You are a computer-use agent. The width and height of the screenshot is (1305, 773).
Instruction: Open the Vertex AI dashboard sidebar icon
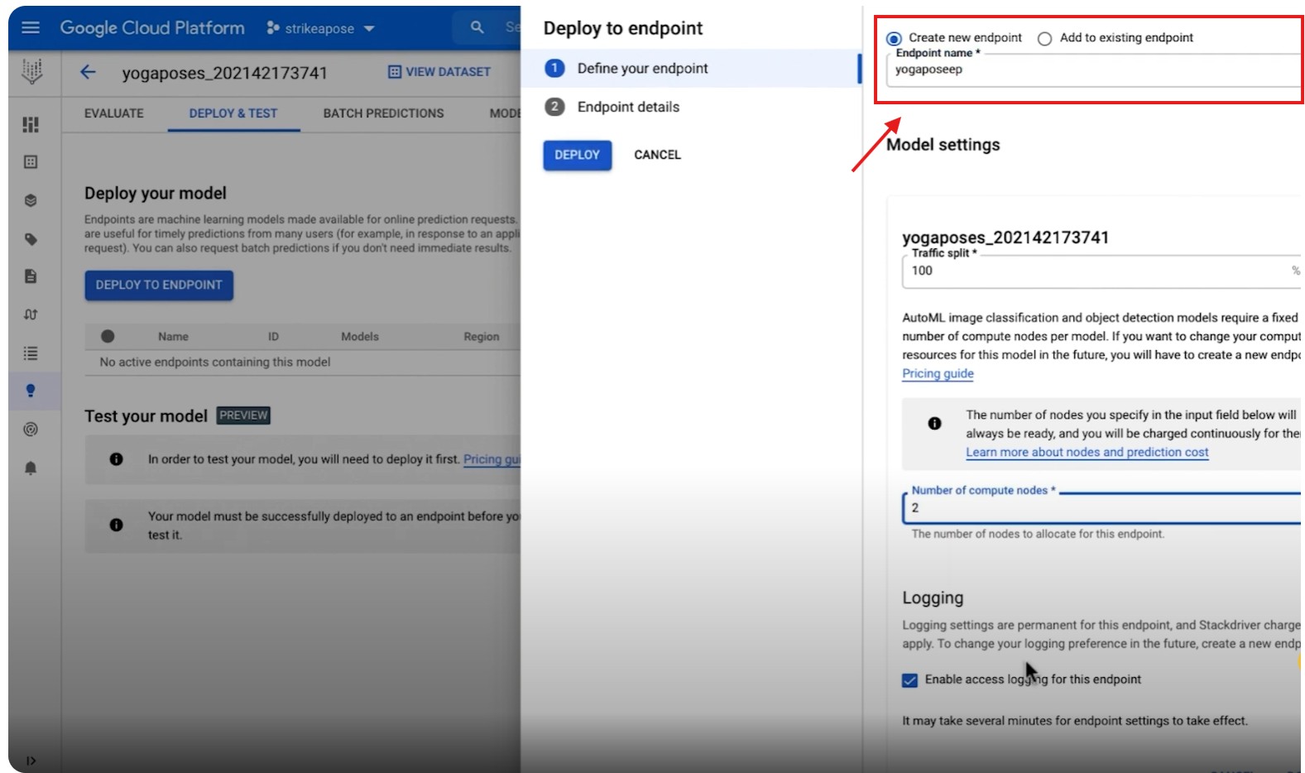31,124
